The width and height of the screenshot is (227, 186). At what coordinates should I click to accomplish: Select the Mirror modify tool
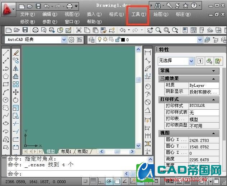coord(16,68)
